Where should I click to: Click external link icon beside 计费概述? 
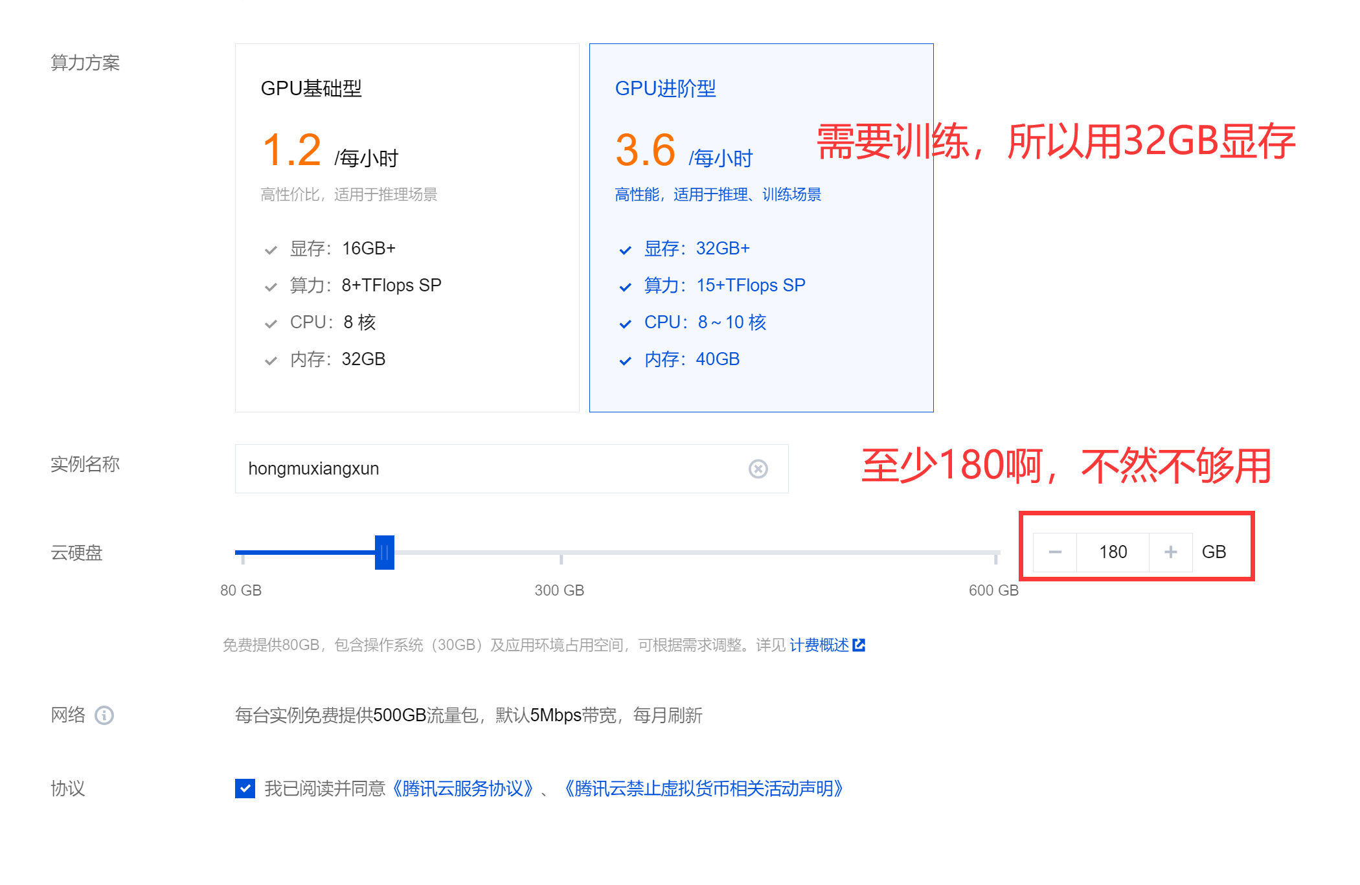tap(859, 645)
